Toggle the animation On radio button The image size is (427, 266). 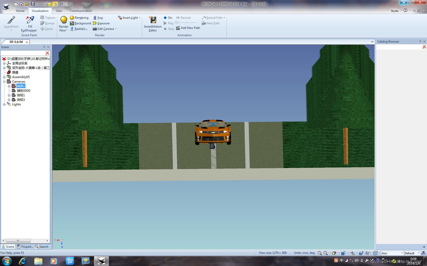(165, 18)
